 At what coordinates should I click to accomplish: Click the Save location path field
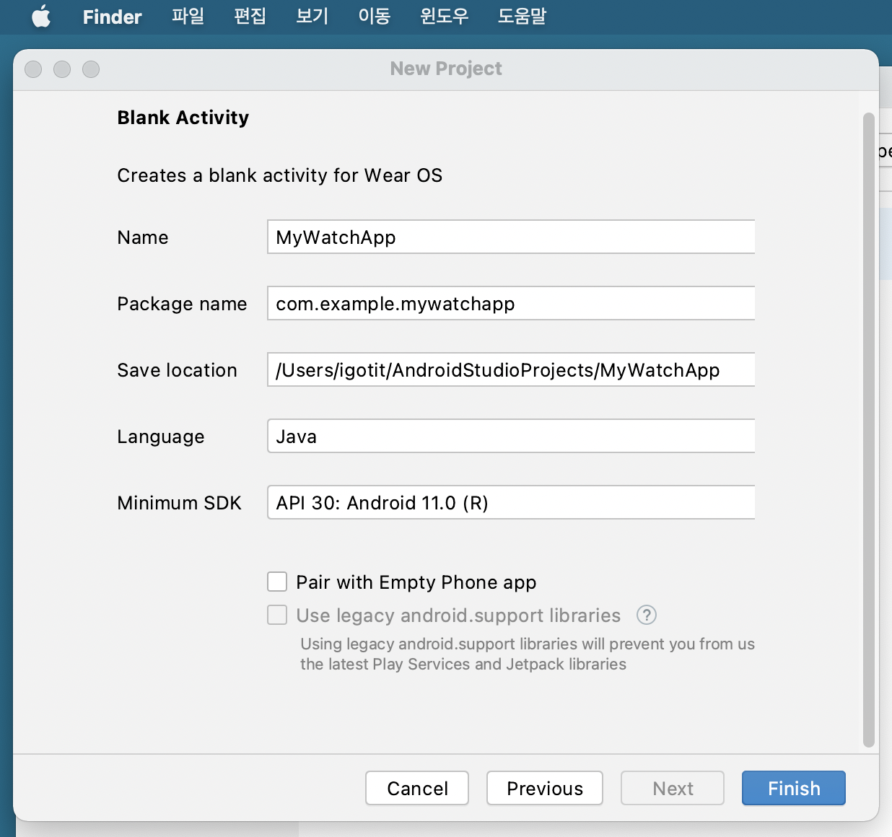pos(511,369)
